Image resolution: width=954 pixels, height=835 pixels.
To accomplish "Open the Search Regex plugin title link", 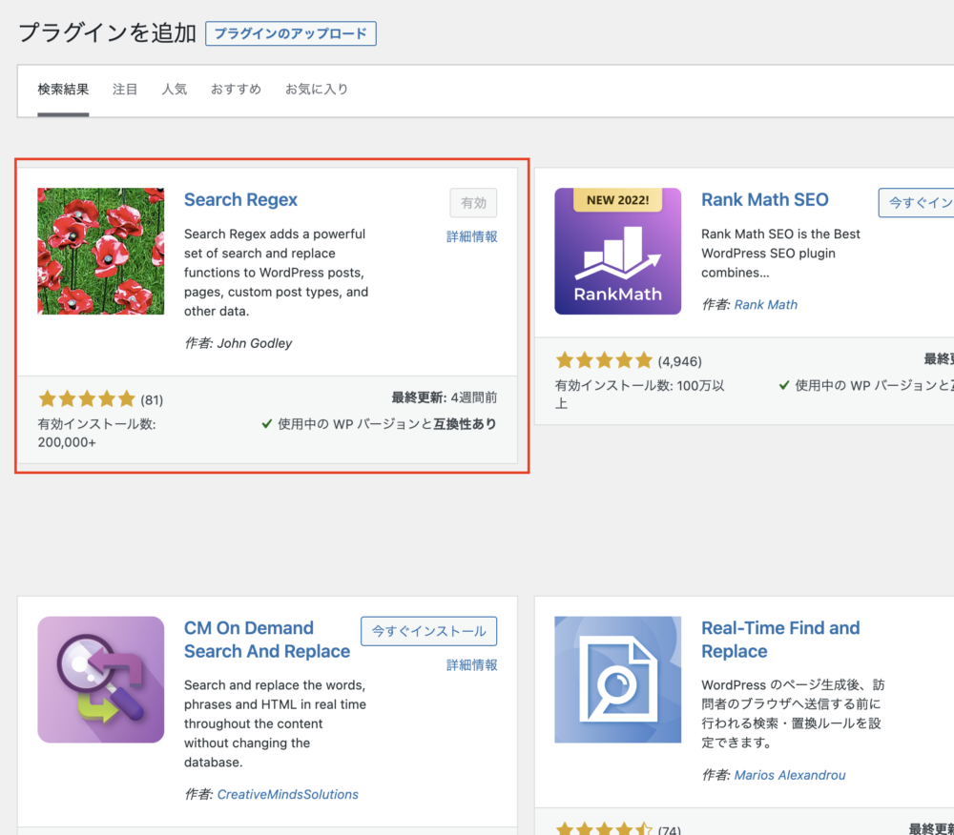I will [241, 199].
